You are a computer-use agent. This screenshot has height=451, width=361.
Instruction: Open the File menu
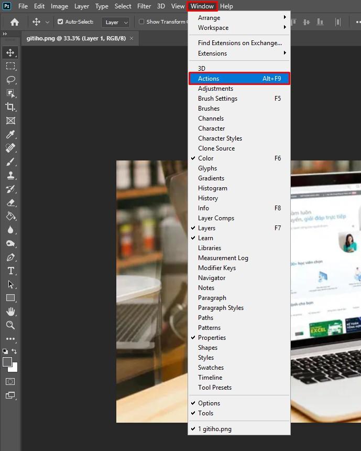pos(23,6)
